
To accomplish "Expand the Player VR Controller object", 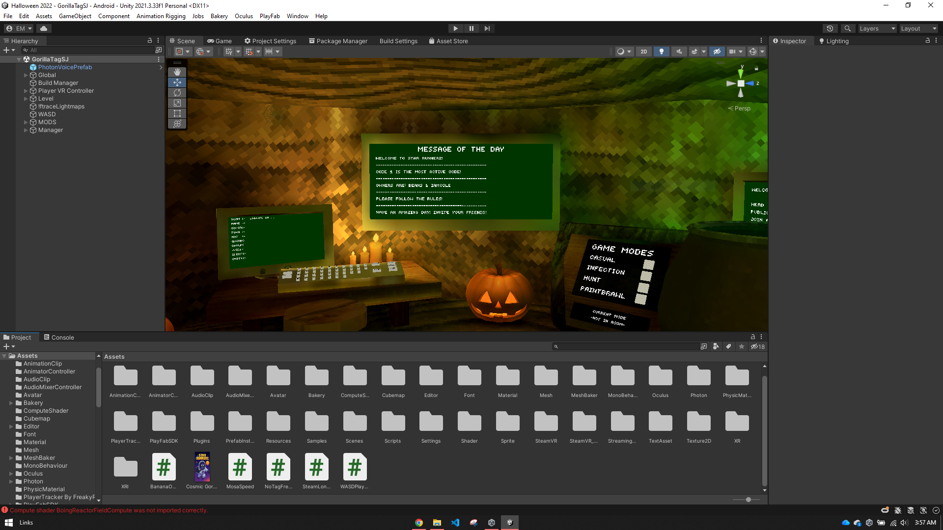I will tap(26, 91).
